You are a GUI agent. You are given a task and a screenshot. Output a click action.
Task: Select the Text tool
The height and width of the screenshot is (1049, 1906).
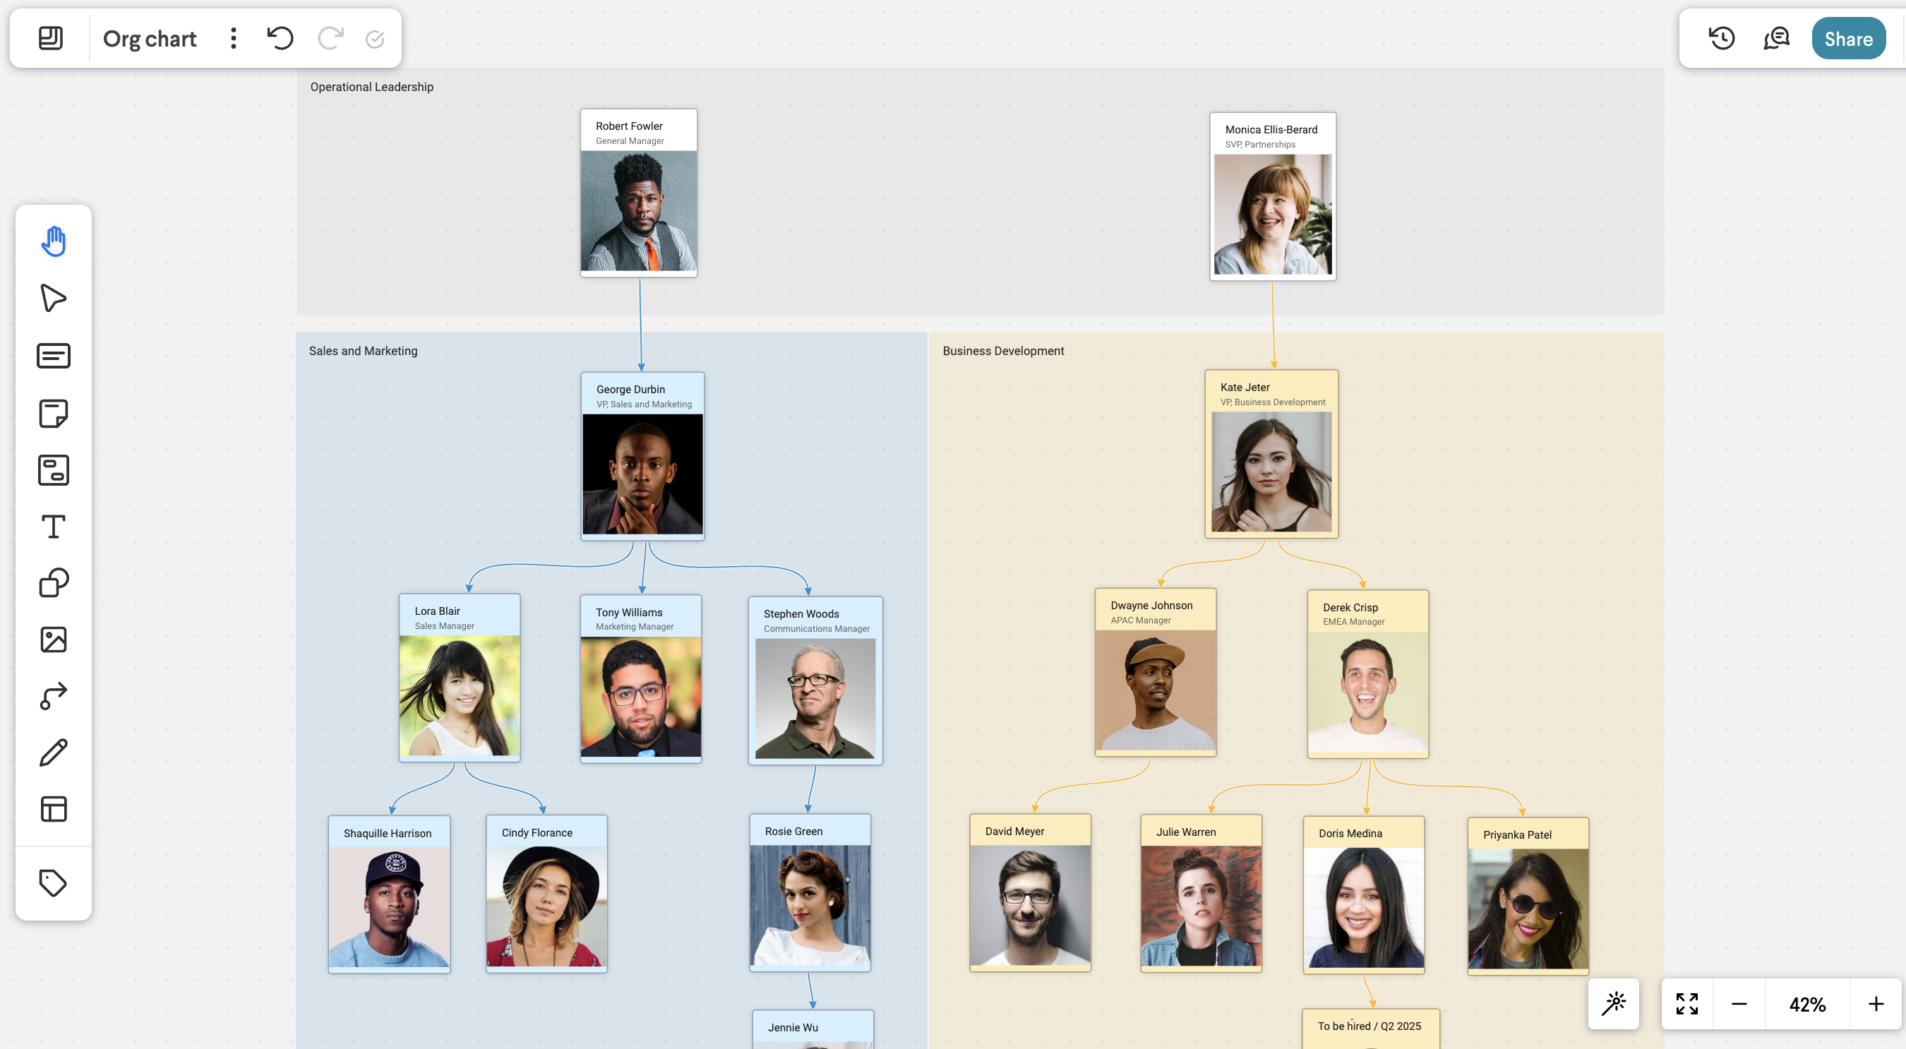pyautogui.click(x=52, y=526)
